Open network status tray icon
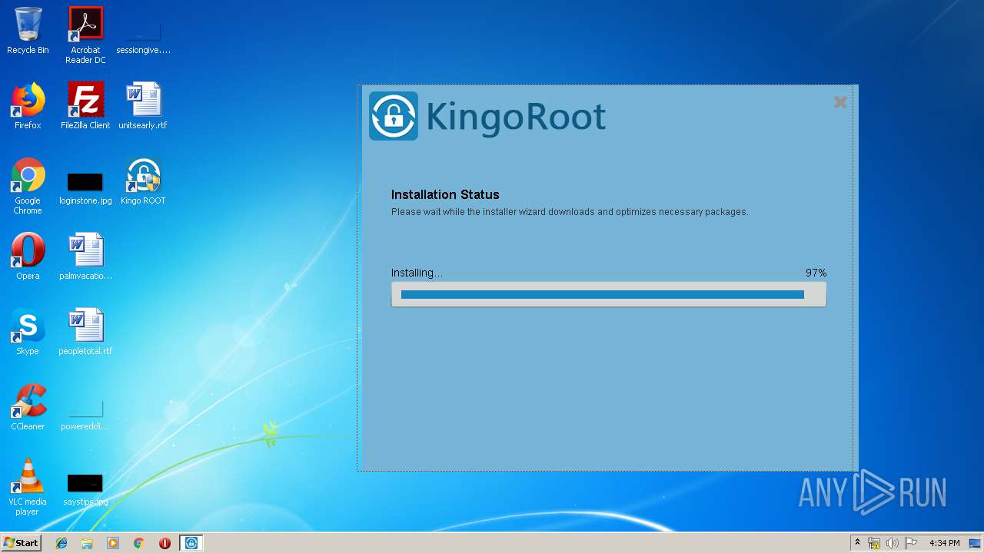 (874, 543)
